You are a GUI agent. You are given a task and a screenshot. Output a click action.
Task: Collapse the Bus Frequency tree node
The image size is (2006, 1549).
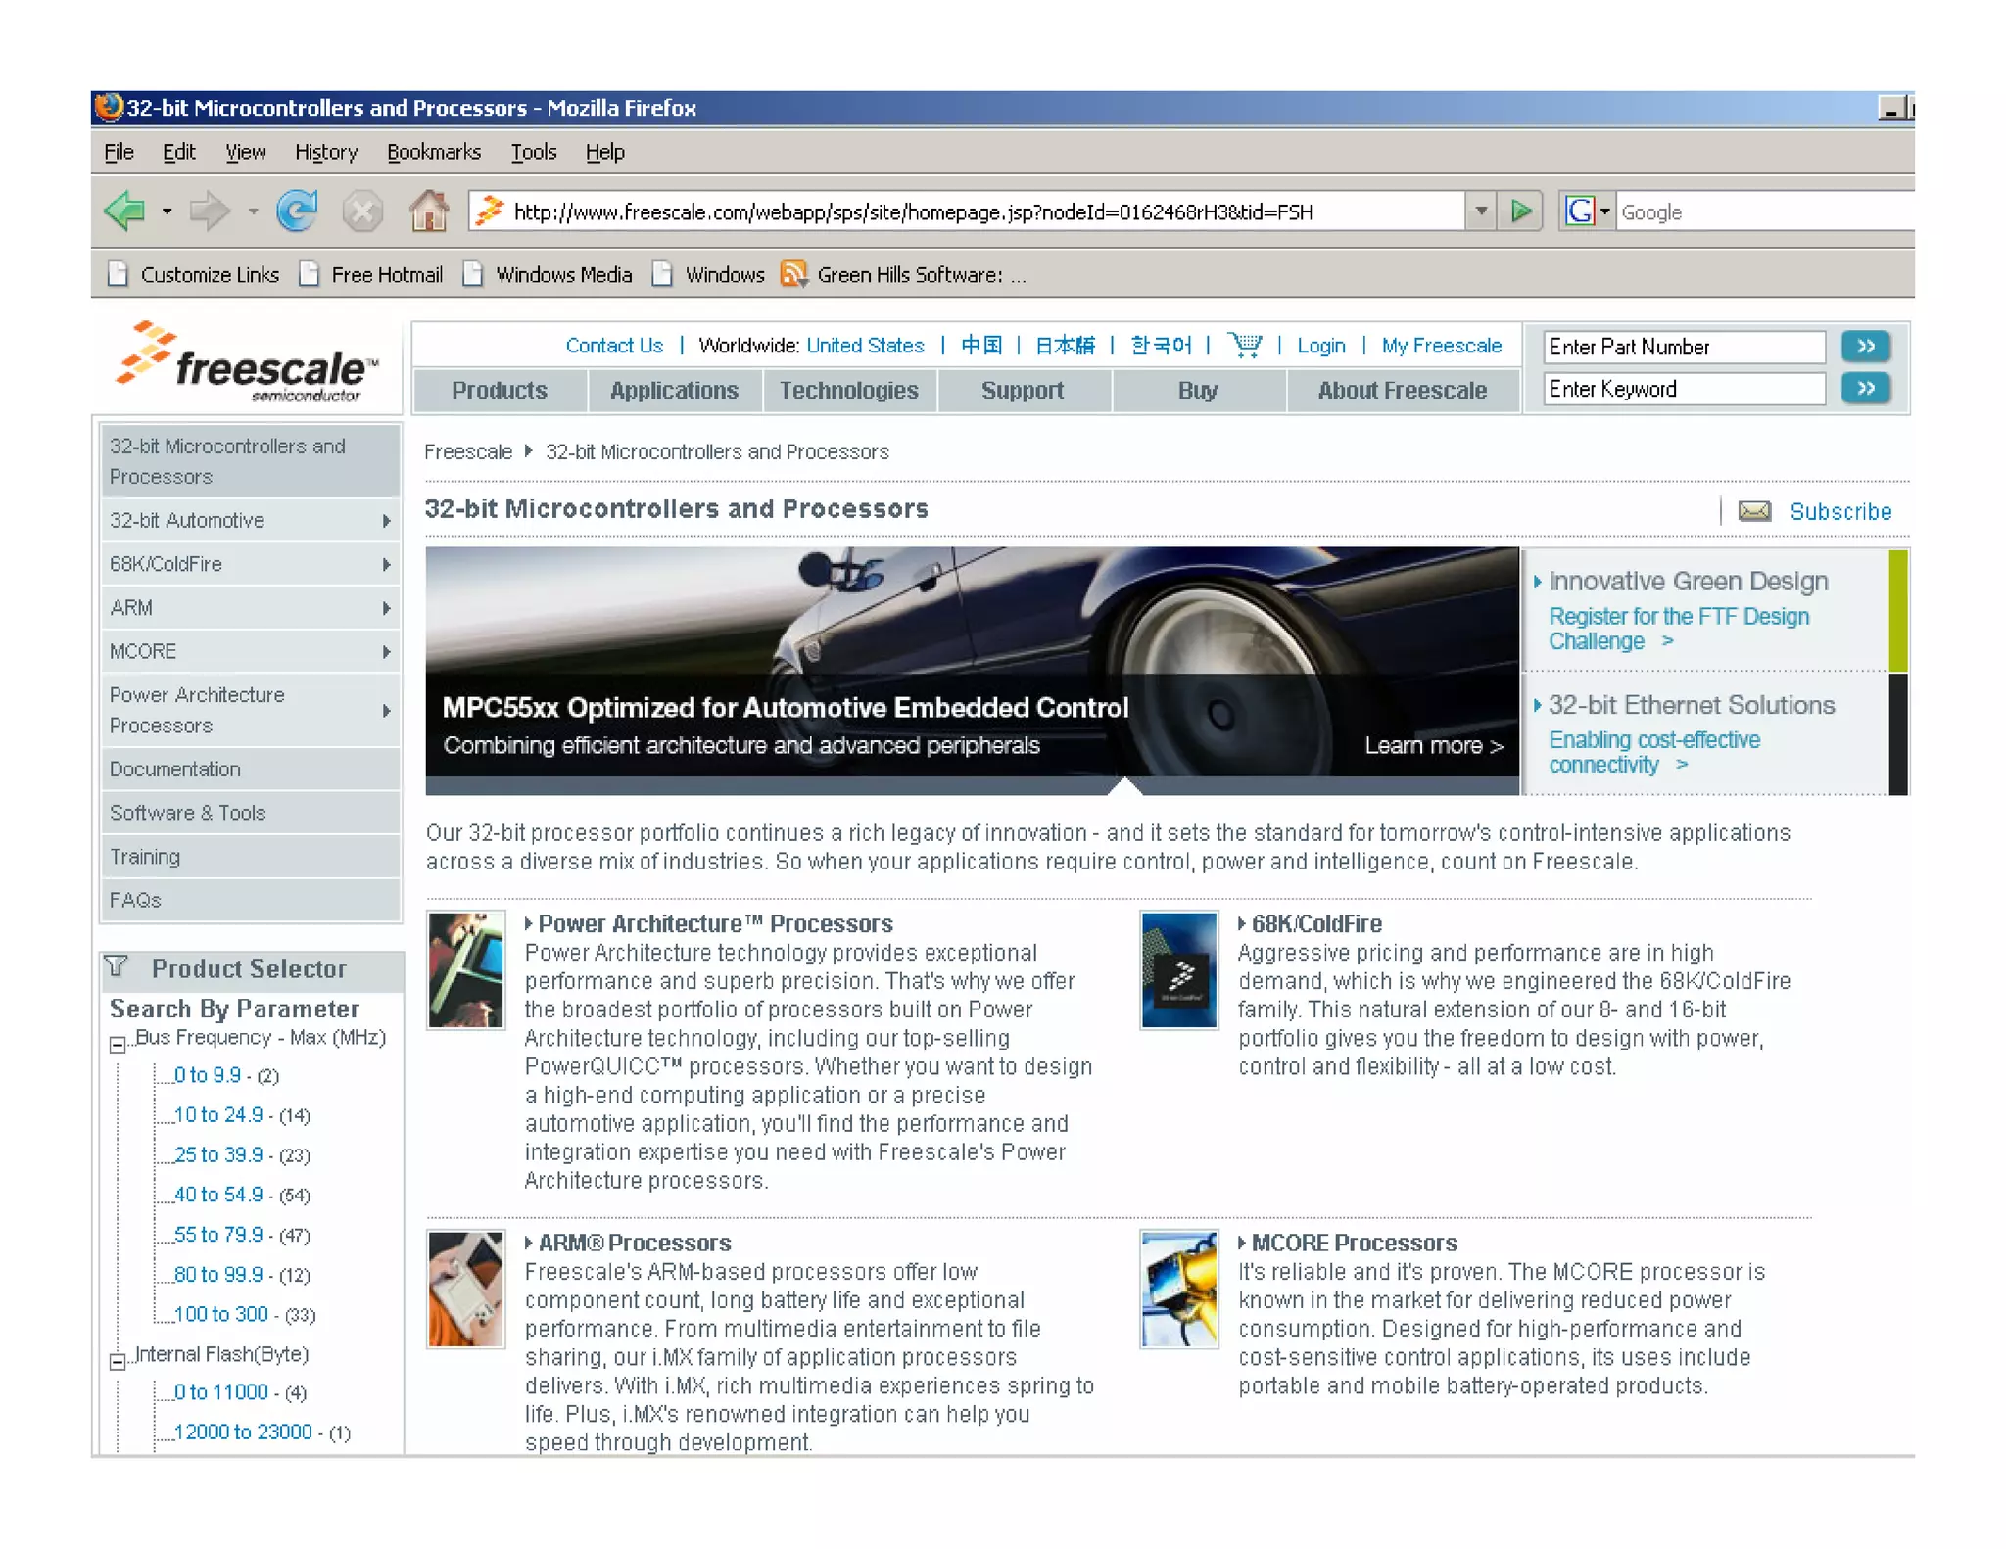click(x=118, y=1045)
